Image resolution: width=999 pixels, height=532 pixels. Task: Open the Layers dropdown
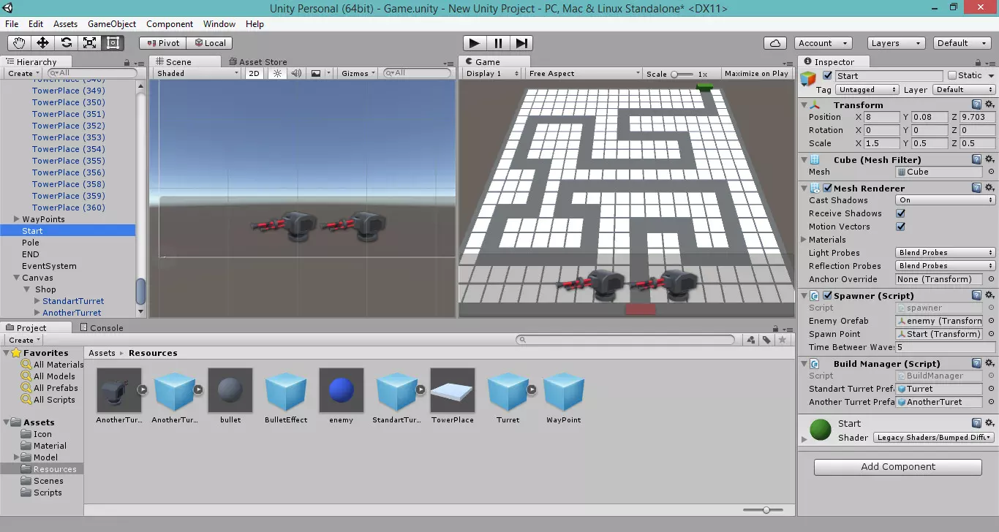(x=897, y=43)
